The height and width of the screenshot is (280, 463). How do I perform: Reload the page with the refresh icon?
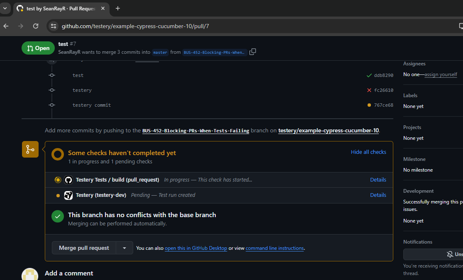point(36,26)
